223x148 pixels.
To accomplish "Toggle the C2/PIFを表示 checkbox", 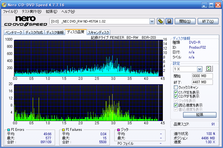I will click(x=176, y=96).
